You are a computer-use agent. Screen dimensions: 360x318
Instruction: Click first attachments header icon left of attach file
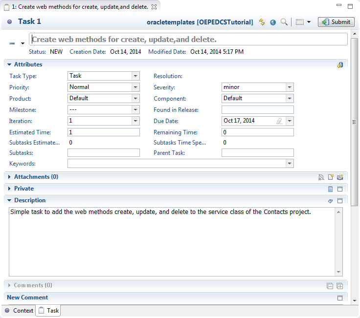click(321, 177)
